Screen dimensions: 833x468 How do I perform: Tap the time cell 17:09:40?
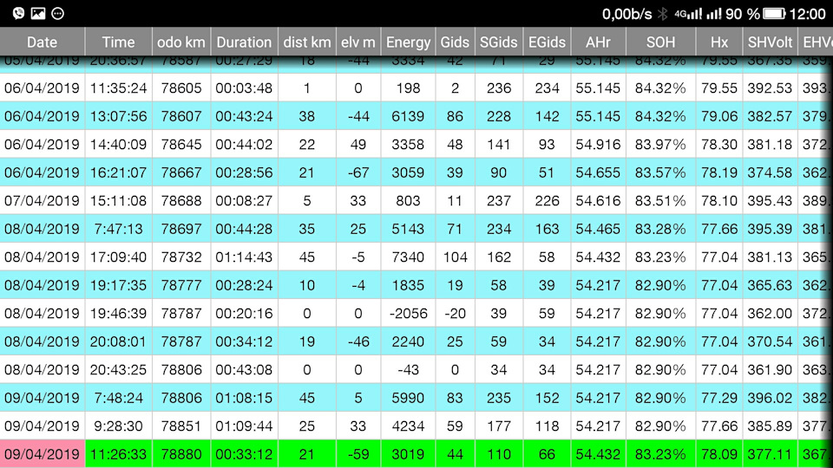pos(119,257)
